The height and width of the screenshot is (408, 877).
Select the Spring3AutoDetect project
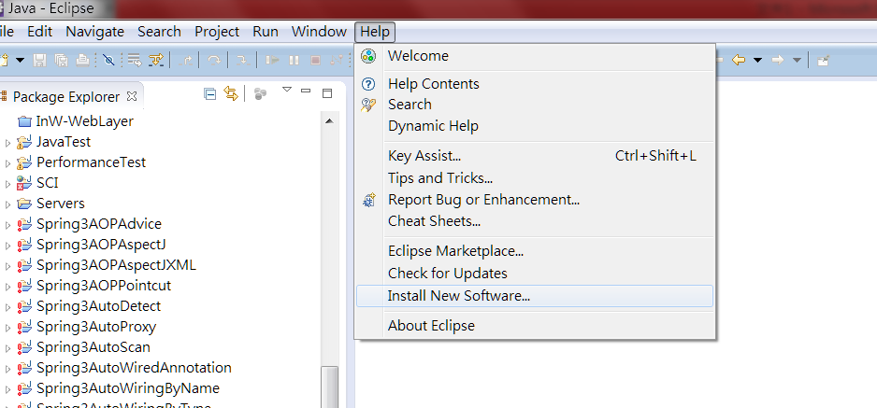tap(98, 306)
